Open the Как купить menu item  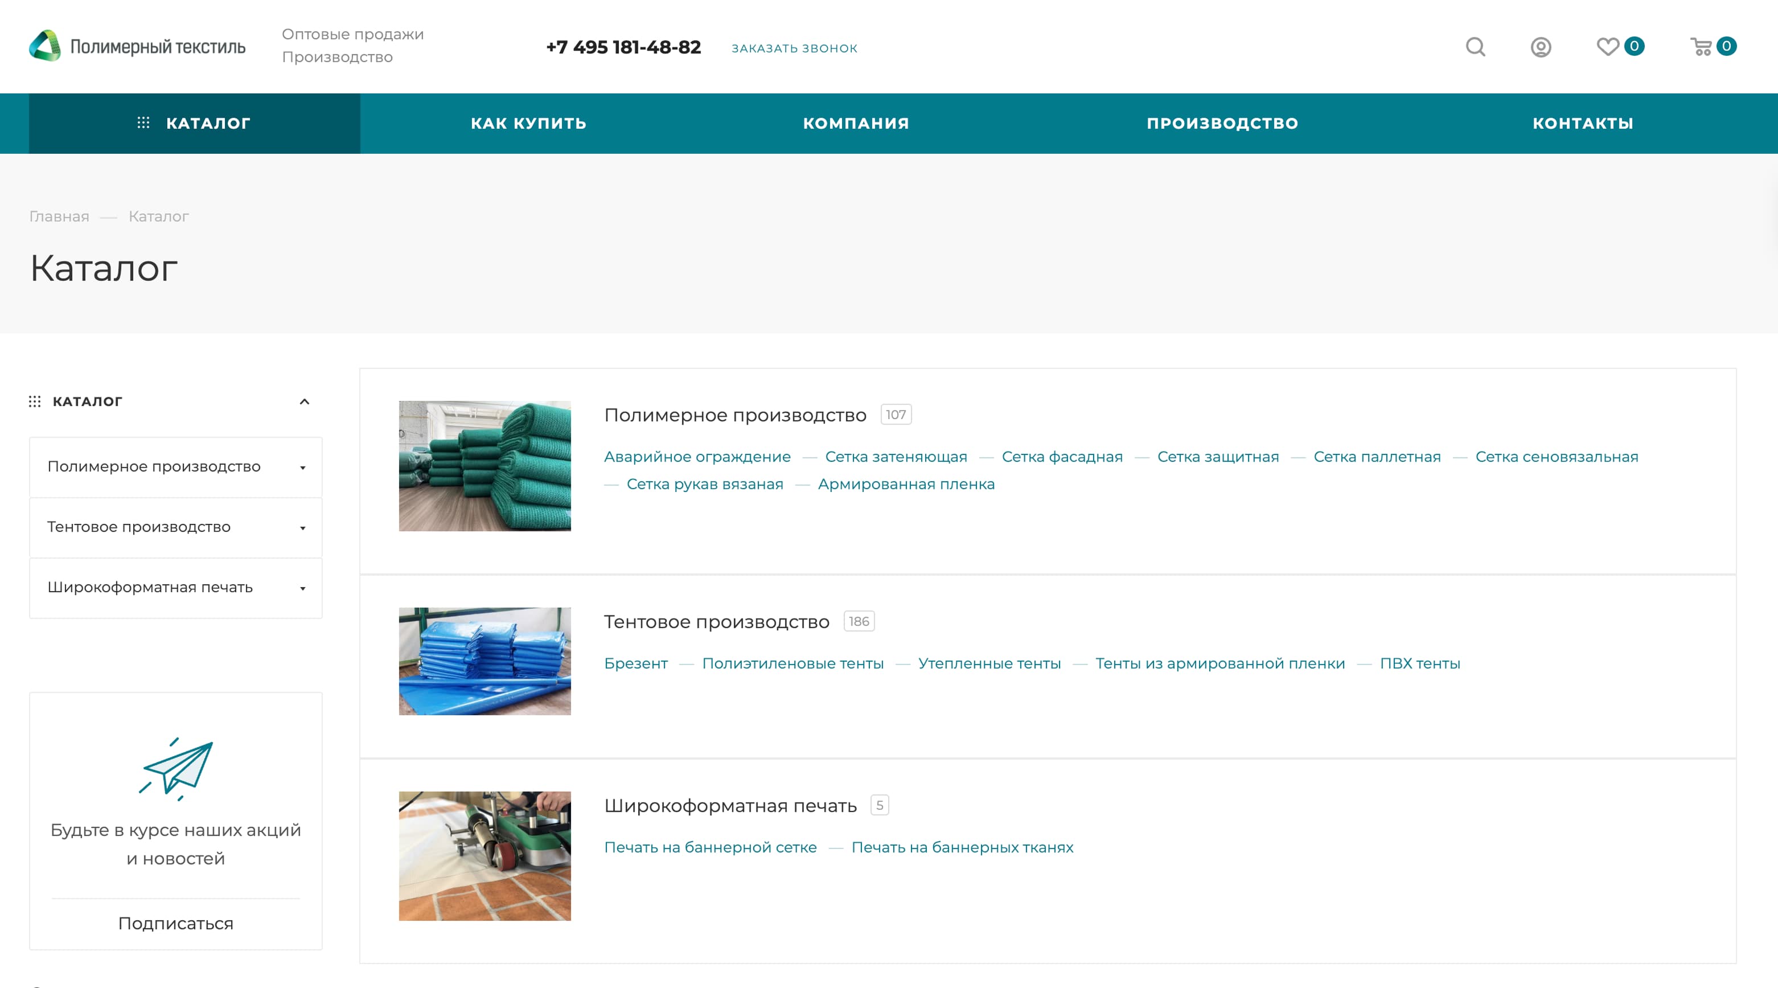coord(528,123)
